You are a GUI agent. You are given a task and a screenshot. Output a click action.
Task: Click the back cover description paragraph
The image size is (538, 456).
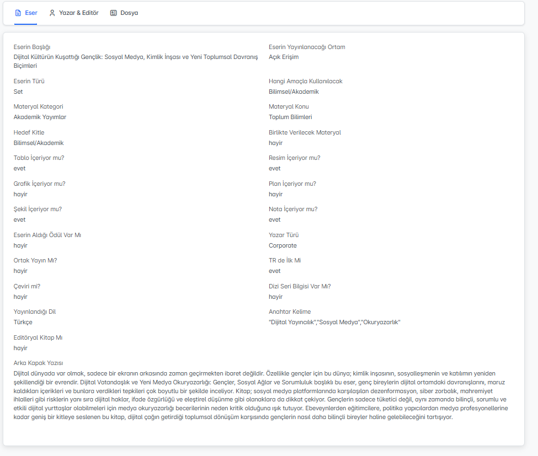[x=260, y=395]
